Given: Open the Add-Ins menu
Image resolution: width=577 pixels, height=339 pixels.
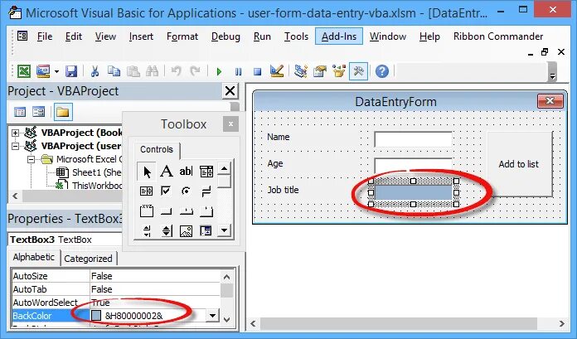Looking at the screenshot, I should (339, 36).
